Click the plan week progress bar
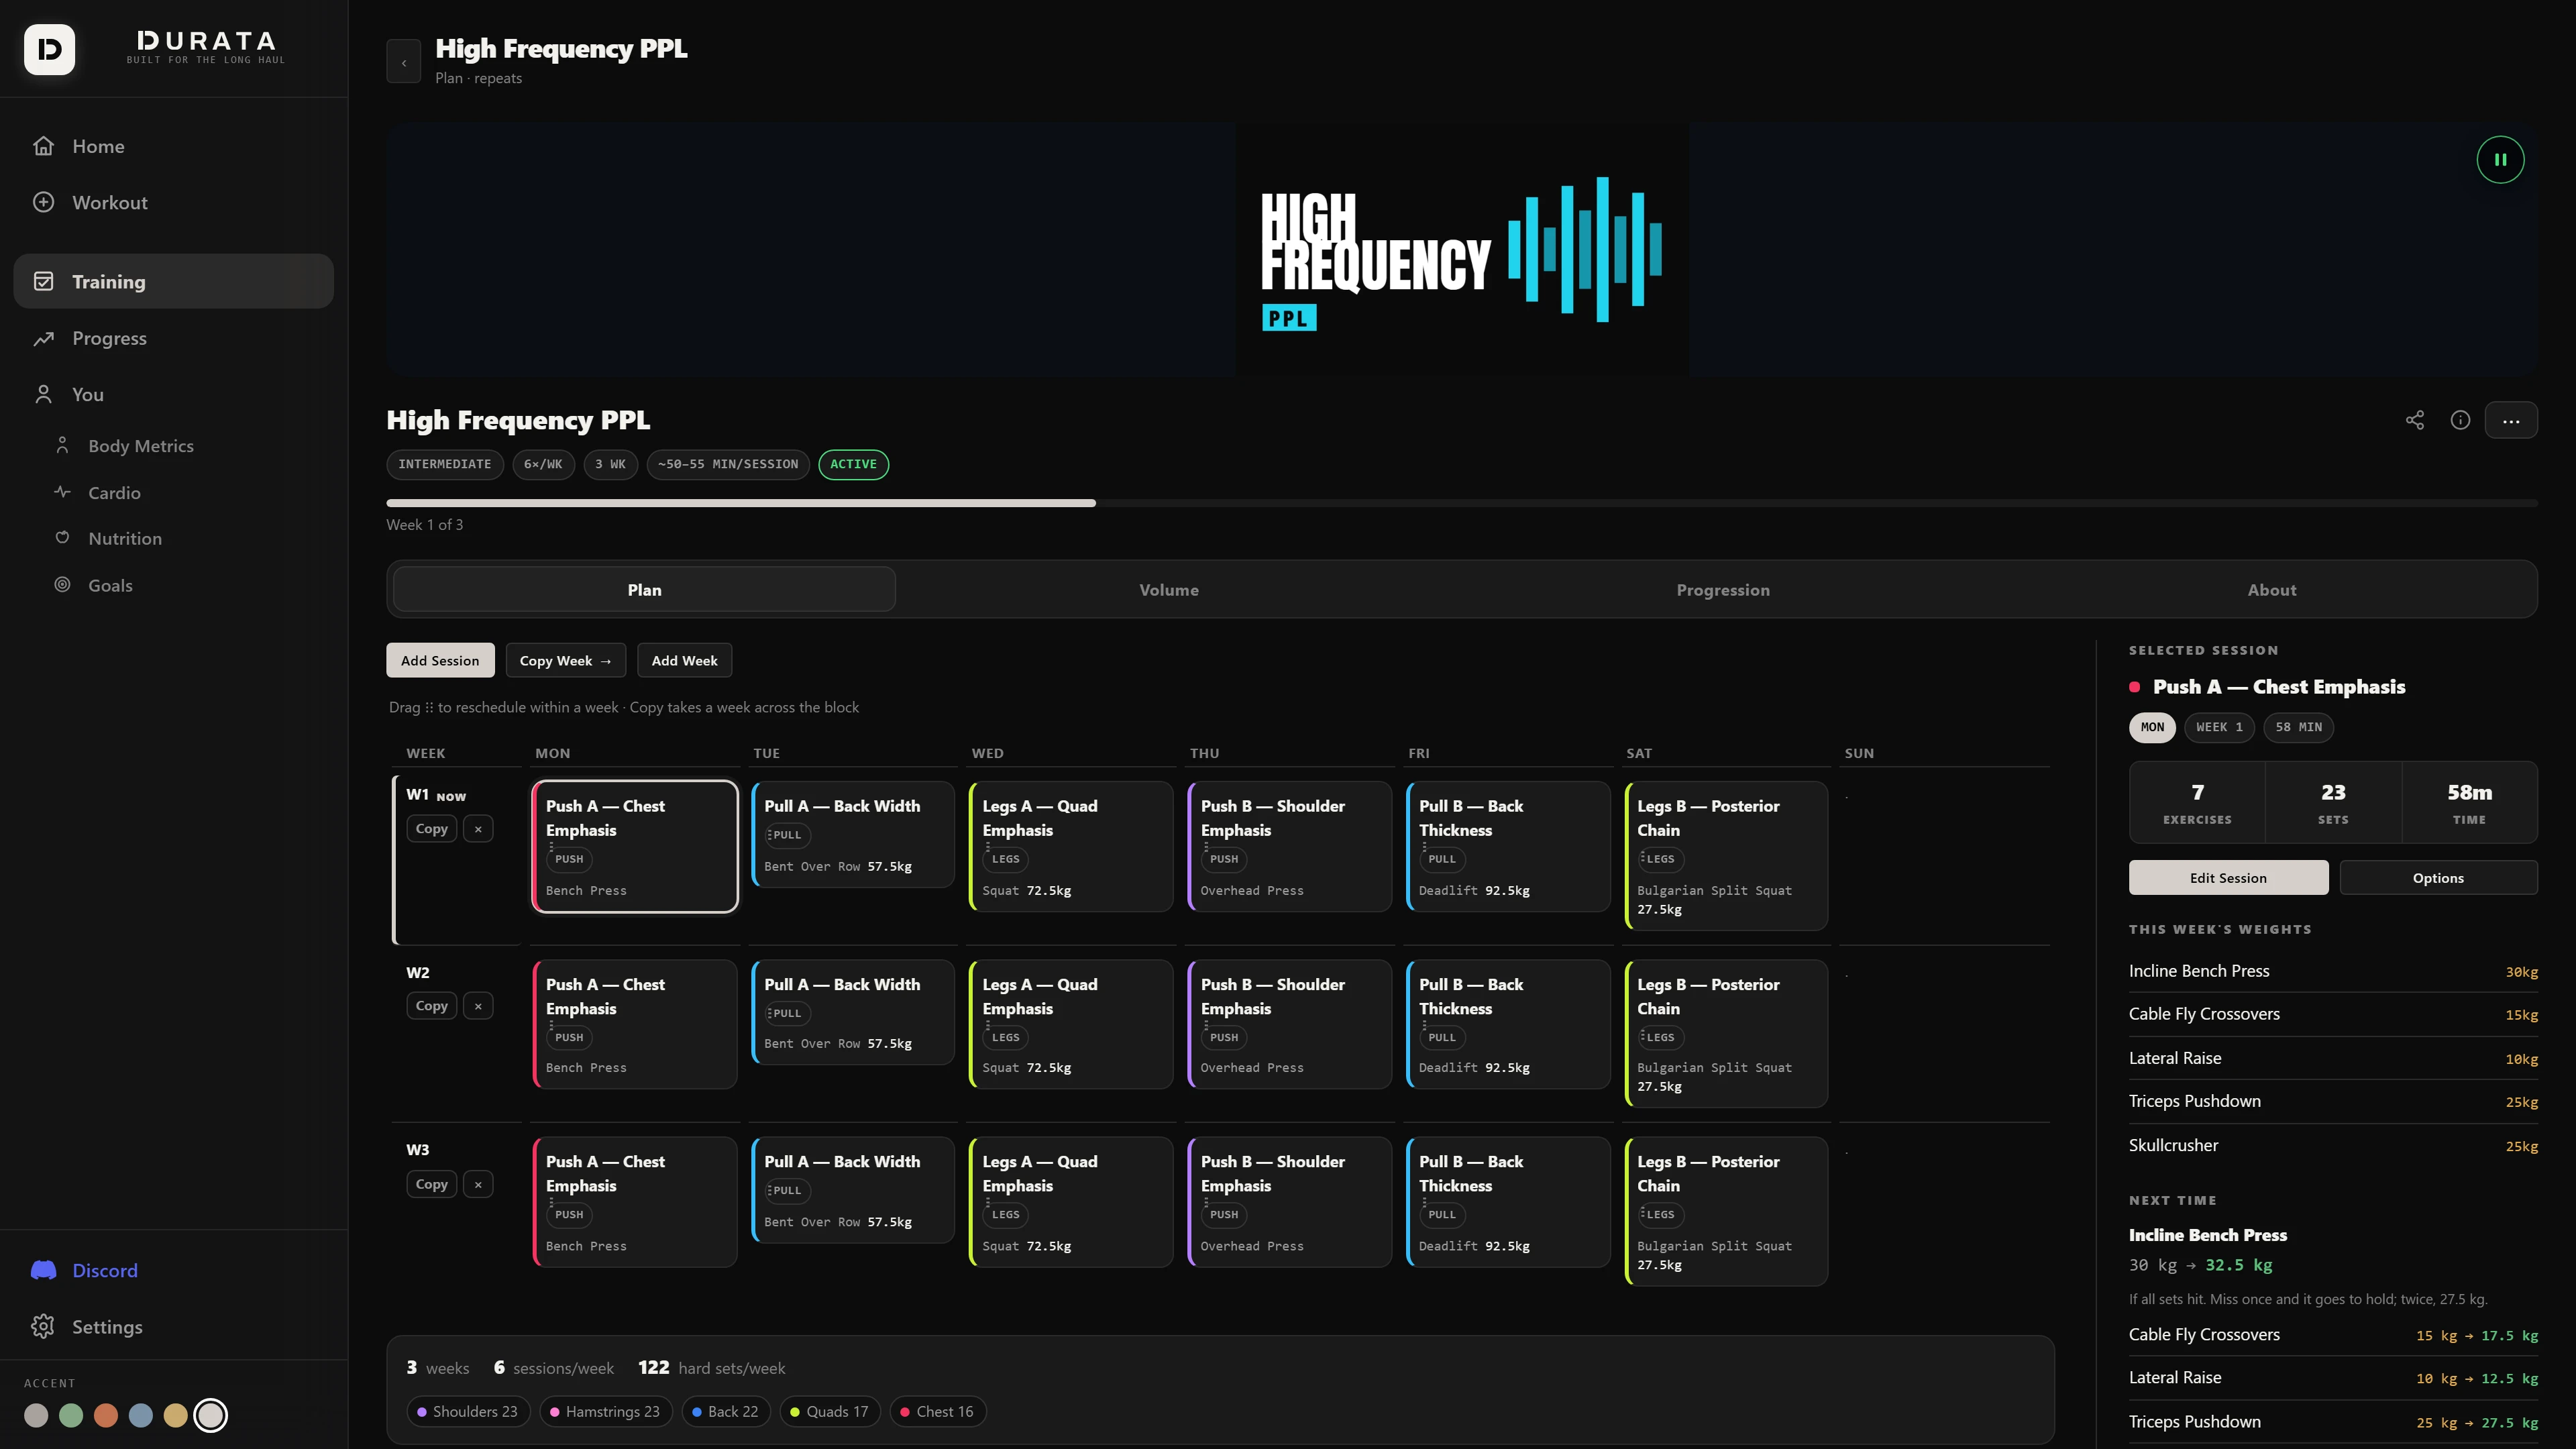Viewport: 2576px width, 1449px height. [1461, 503]
